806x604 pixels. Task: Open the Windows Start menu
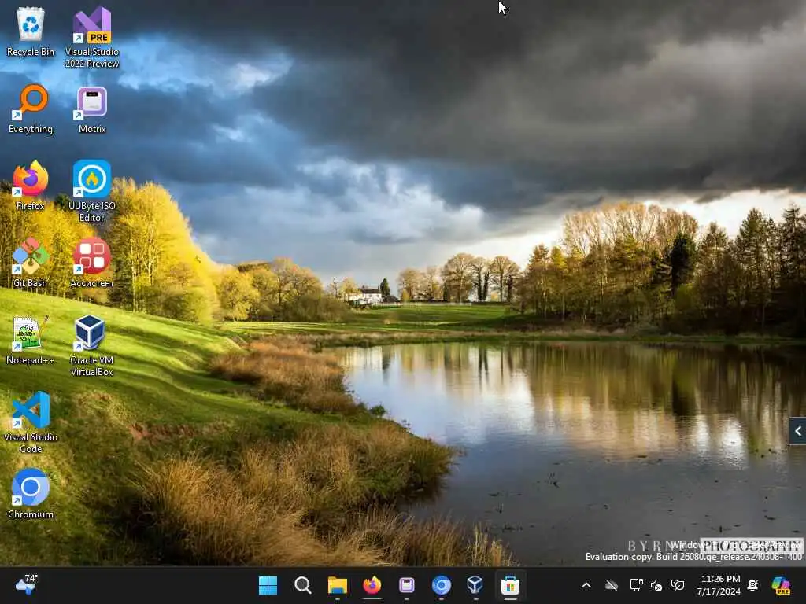268,585
